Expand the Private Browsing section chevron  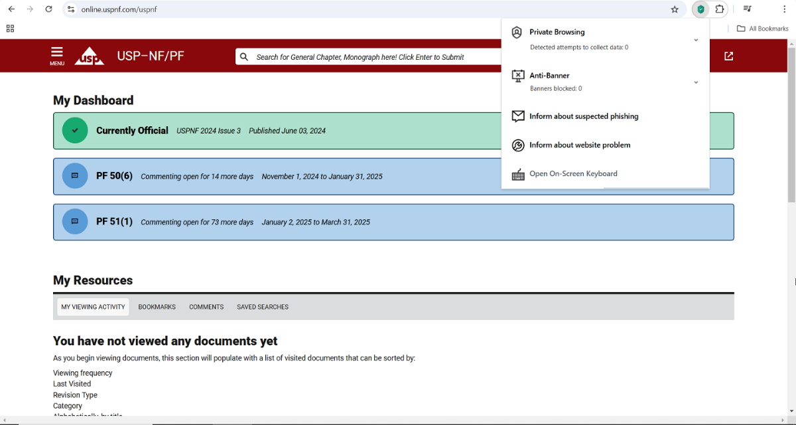pos(696,40)
